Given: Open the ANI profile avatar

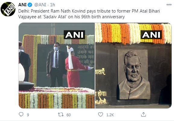Looking at the screenshot, I should pyautogui.click(x=8, y=9).
